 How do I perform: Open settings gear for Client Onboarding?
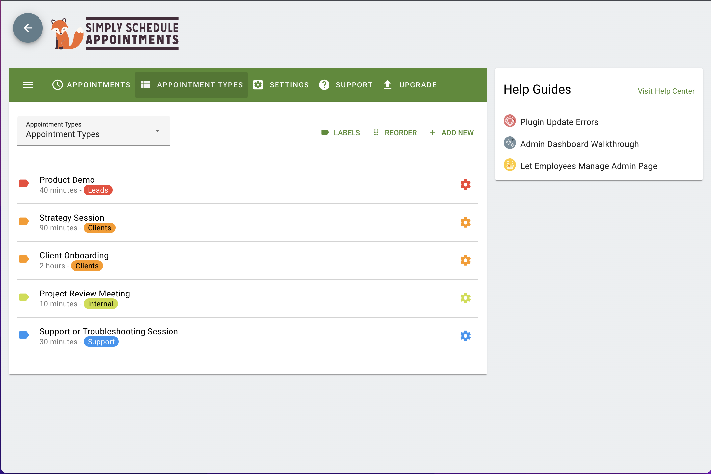coord(465,260)
